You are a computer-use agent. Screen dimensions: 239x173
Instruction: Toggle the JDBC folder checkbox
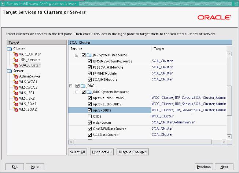(x=77, y=86)
